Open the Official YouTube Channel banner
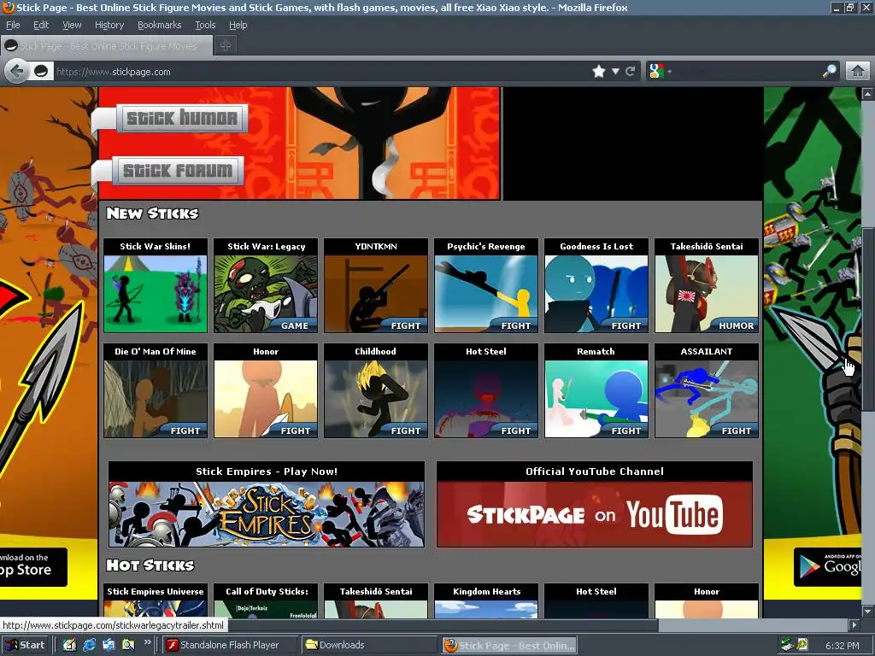 coord(595,504)
